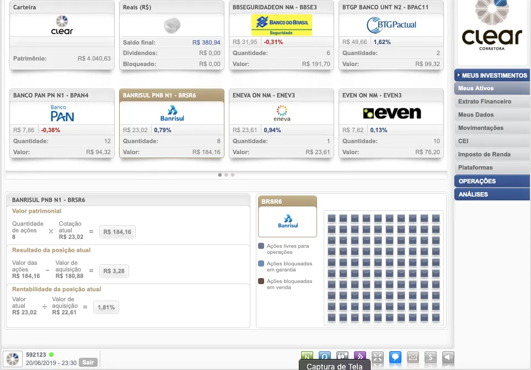531x370 pixels.
Task: Open the Movimentações link
Action: click(x=481, y=128)
